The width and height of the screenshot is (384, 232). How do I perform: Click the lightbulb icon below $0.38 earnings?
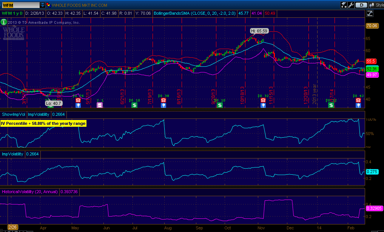(163, 105)
